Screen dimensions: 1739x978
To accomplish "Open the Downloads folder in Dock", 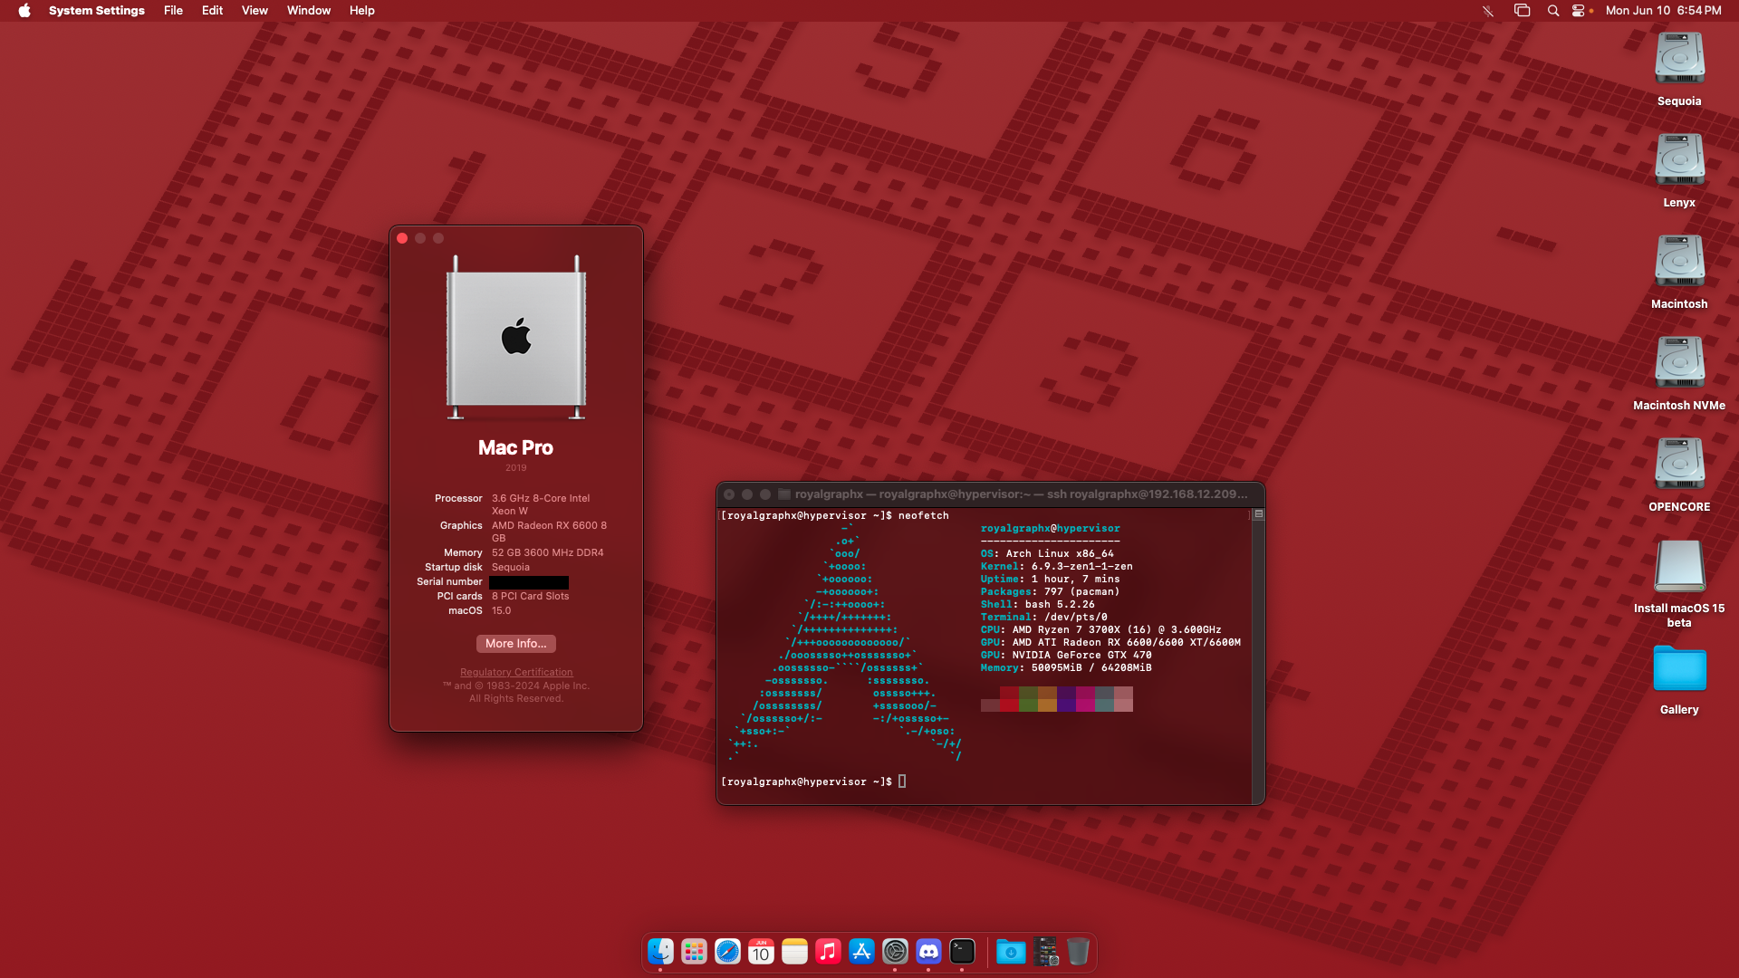I will click(x=1011, y=952).
